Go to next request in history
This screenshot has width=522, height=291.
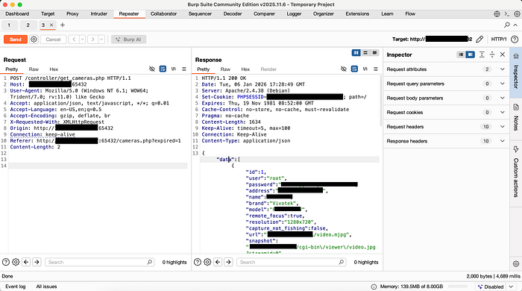pos(93,40)
